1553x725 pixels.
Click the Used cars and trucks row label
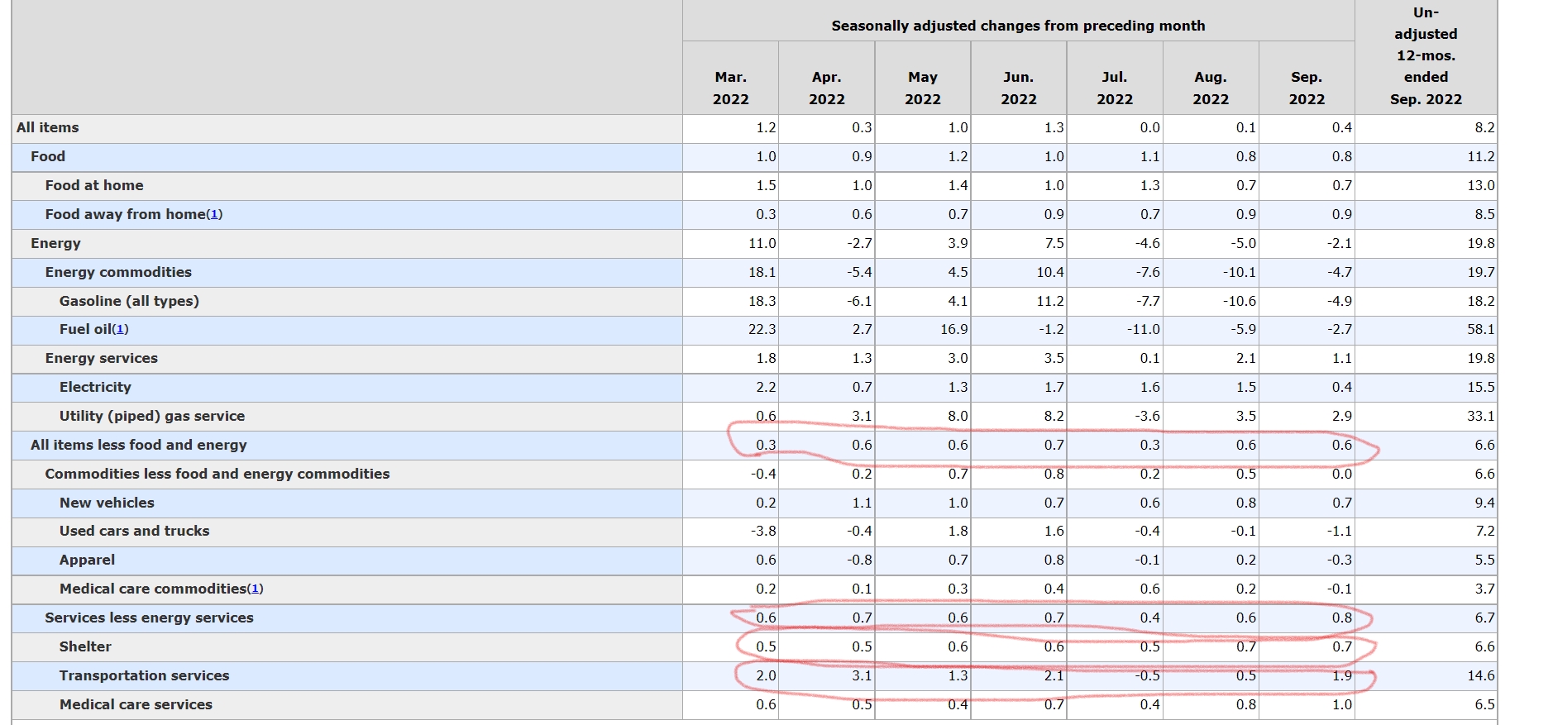(x=134, y=531)
